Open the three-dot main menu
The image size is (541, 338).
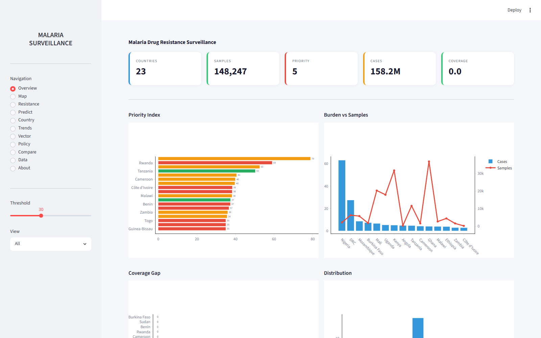[x=530, y=10]
